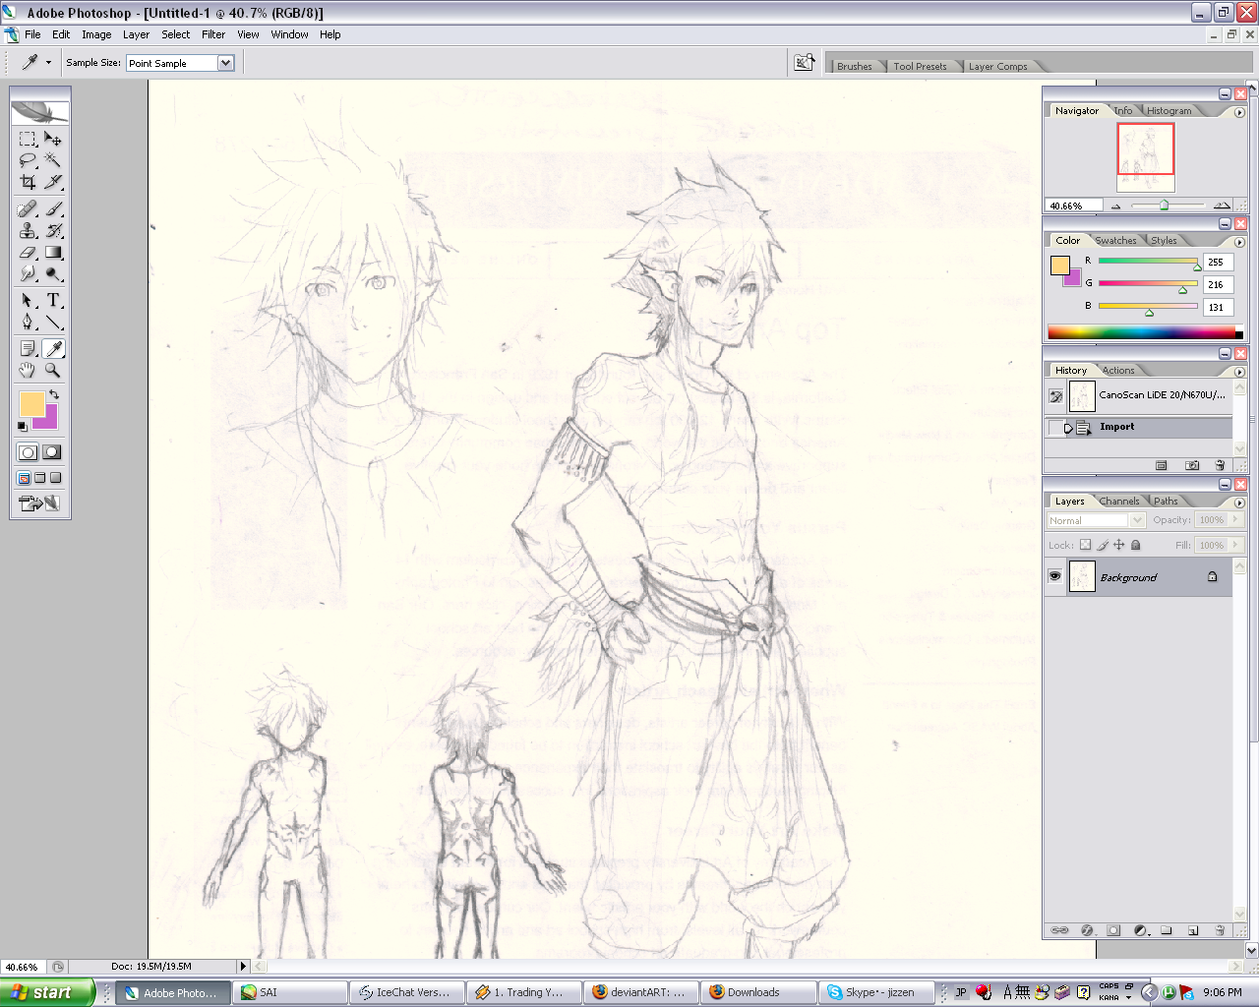Activate the Crop tool
The width and height of the screenshot is (1259, 1007).
coord(28,182)
